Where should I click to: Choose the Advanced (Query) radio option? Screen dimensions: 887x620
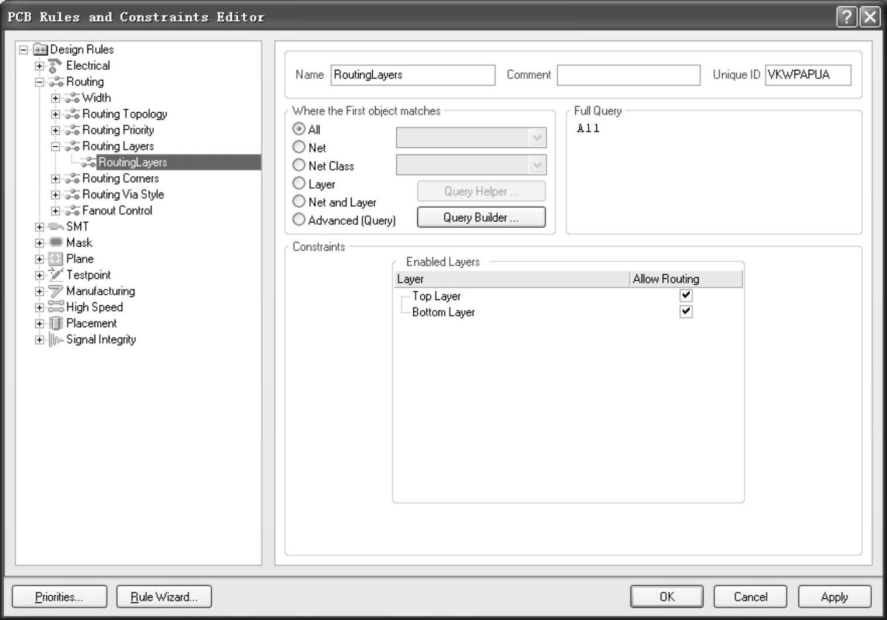tap(299, 220)
